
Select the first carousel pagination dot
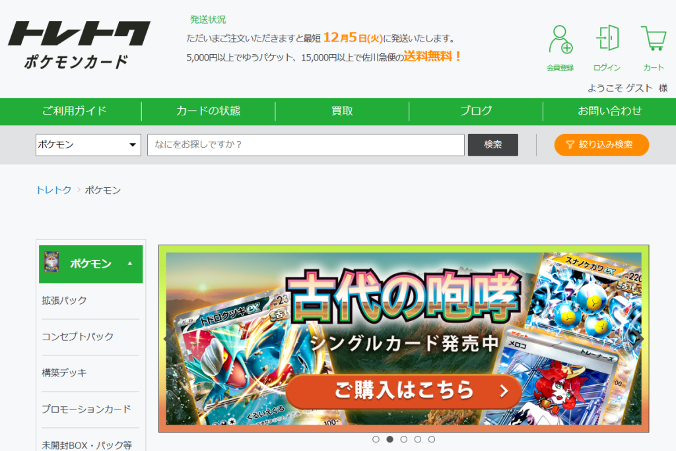click(376, 439)
